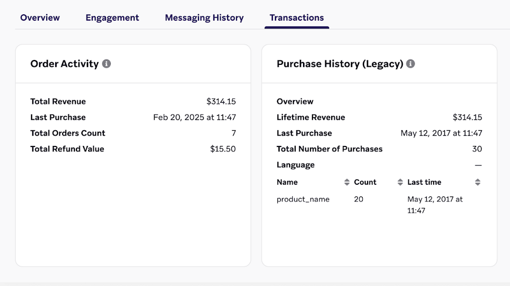This screenshot has height=286, width=510.
Task: Click the Total Orders Count value 7
Action: tap(234, 133)
